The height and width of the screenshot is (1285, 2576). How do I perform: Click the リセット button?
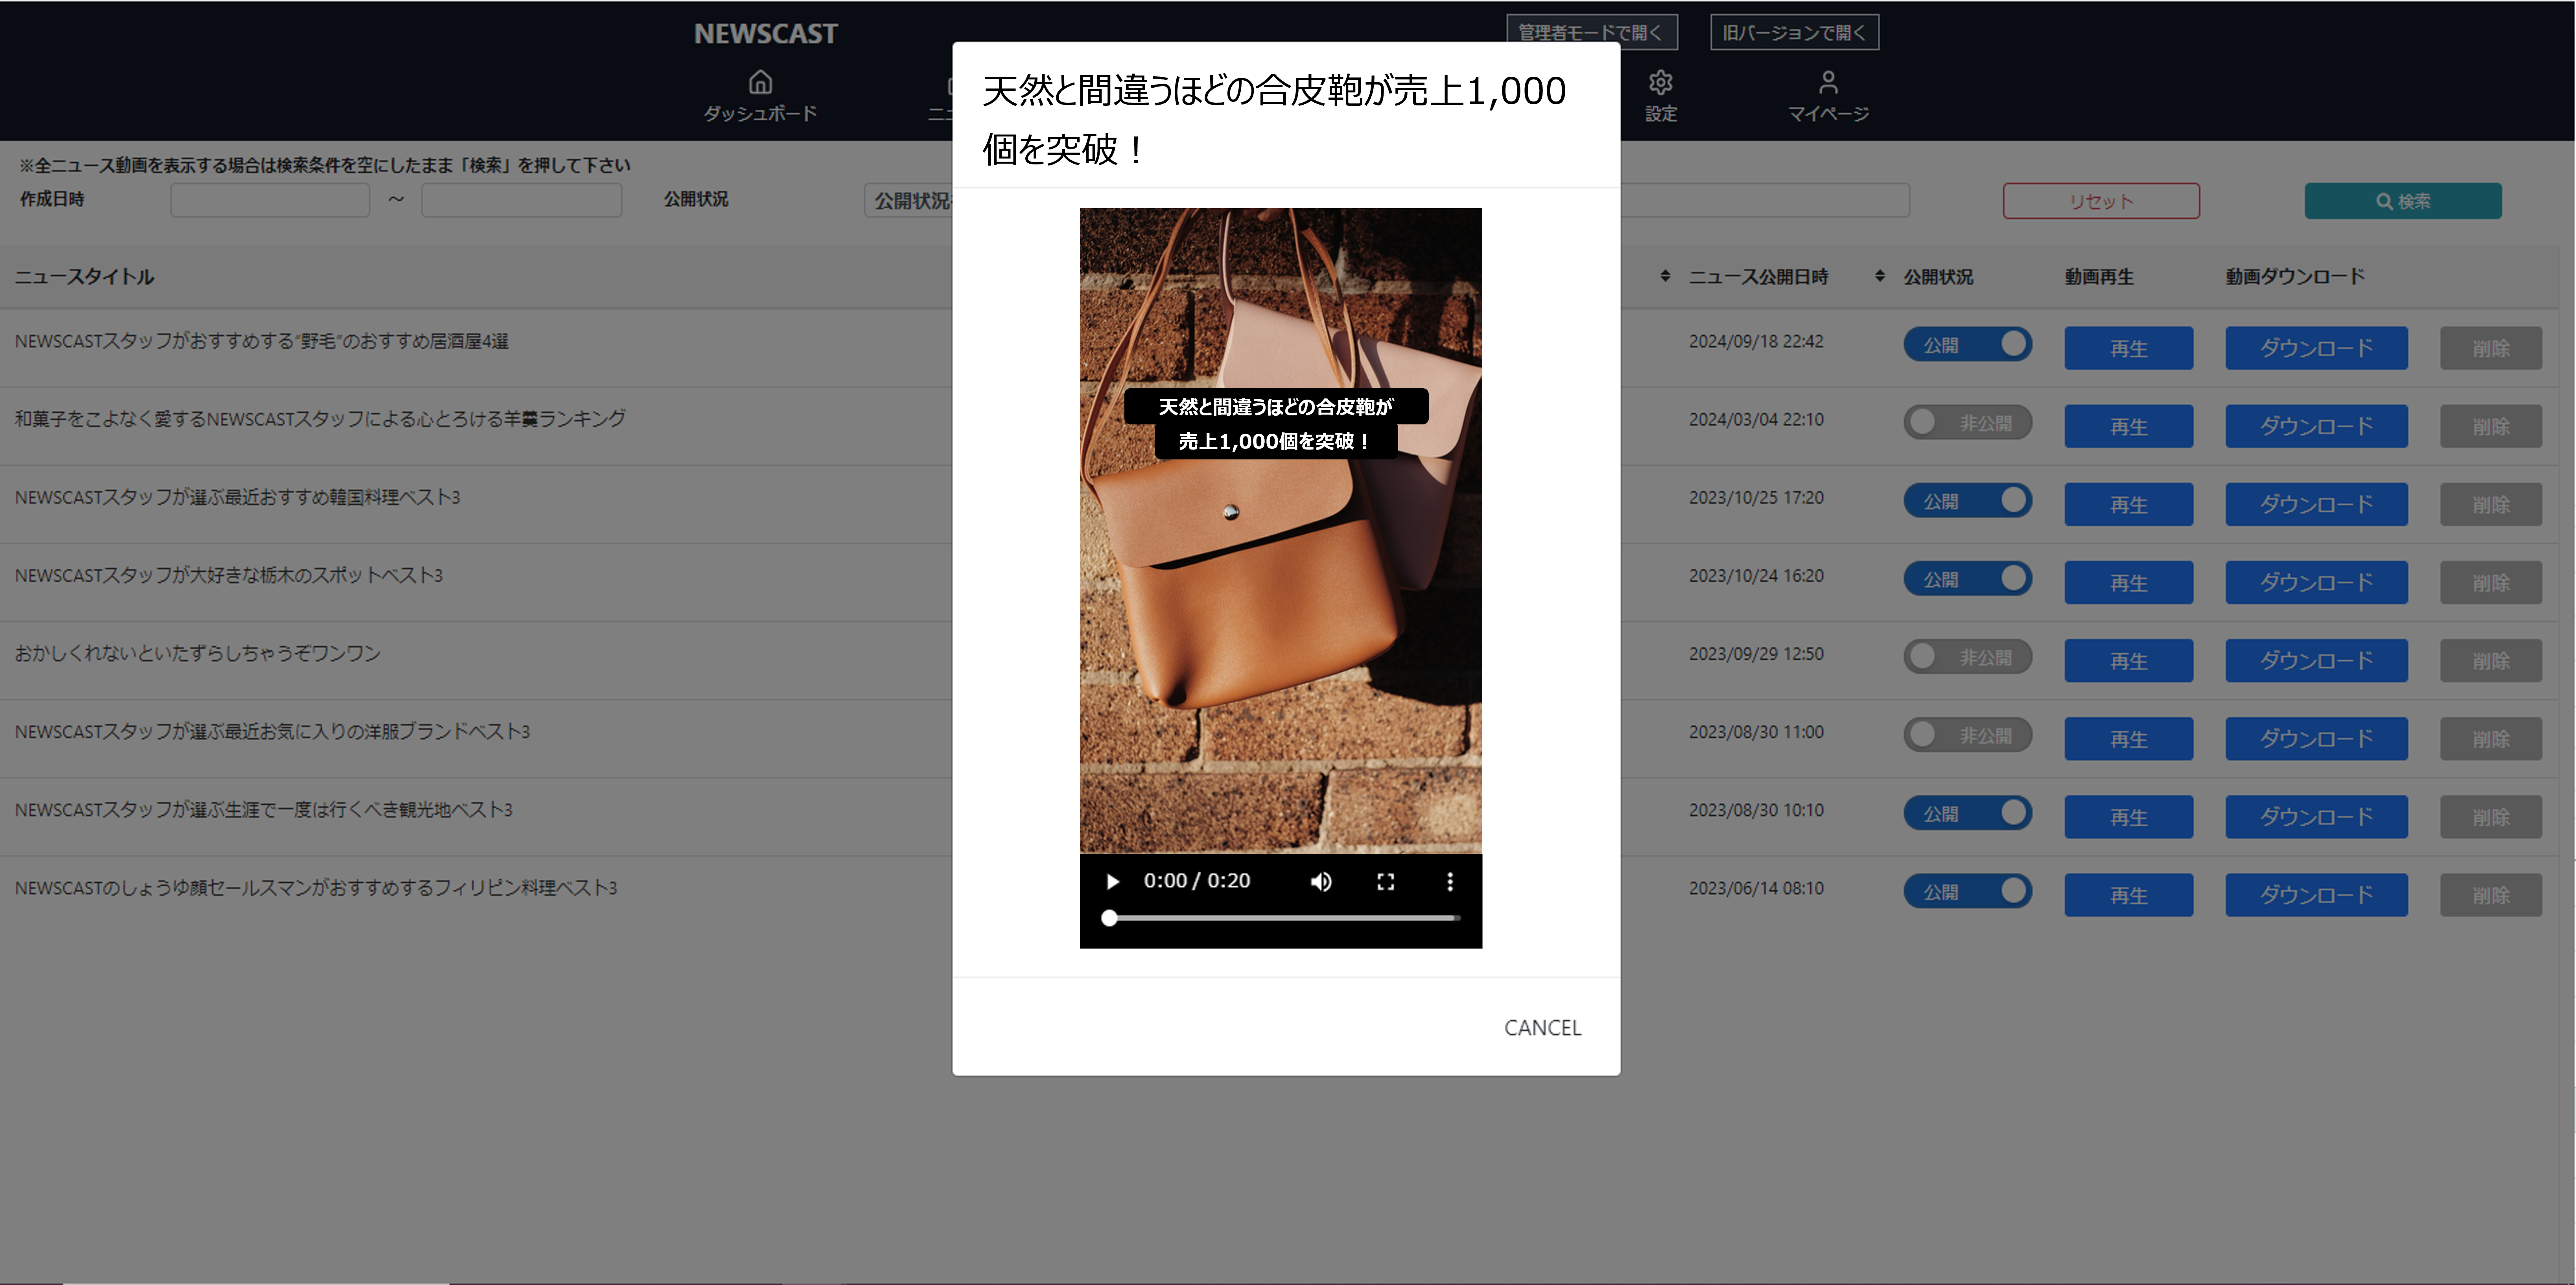[2101, 201]
